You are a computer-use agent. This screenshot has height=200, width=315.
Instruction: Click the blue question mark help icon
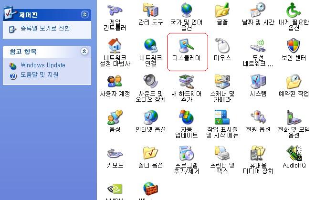(x=13, y=76)
